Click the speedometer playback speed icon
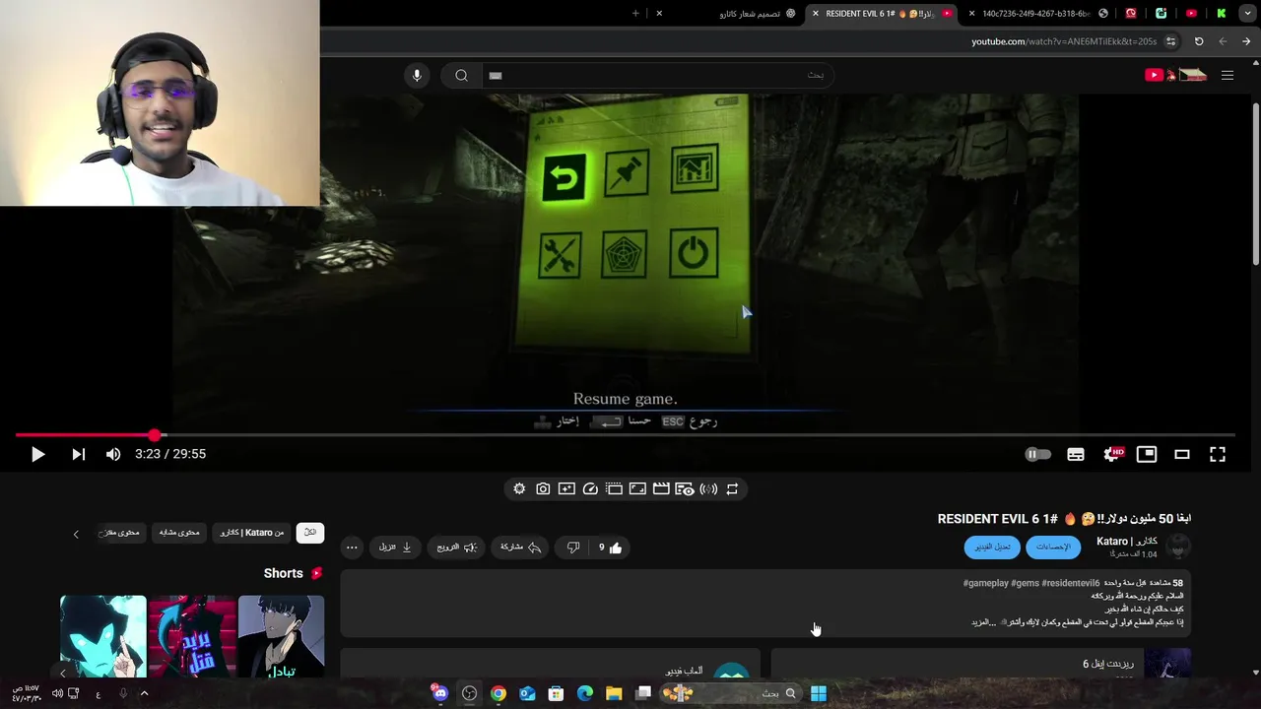Image resolution: width=1261 pixels, height=709 pixels. (590, 488)
